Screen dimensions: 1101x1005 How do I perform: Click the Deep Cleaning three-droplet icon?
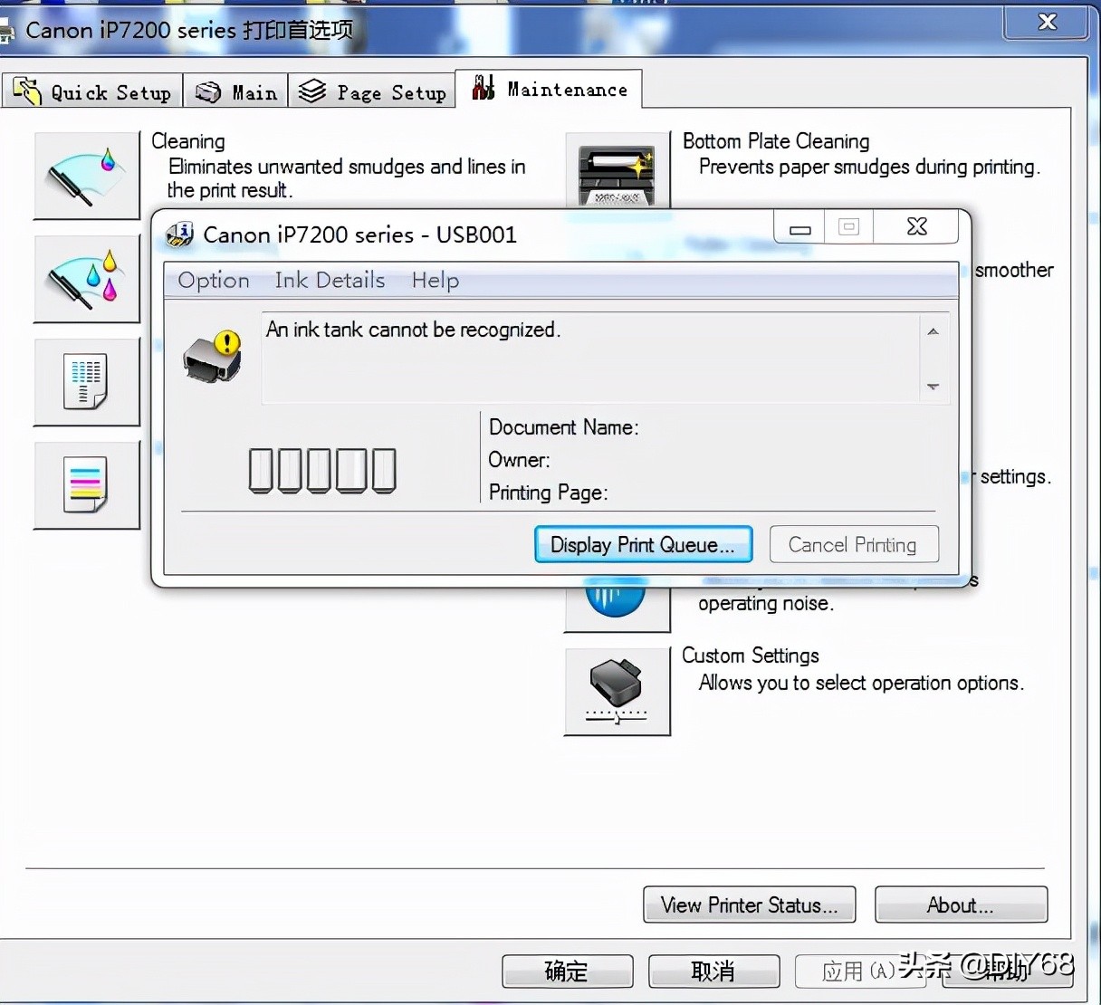click(87, 279)
